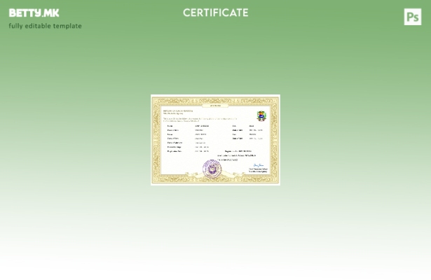431x280 pixels.
Task: Click the ornate border's top-right corner
Action: tap(276, 99)
